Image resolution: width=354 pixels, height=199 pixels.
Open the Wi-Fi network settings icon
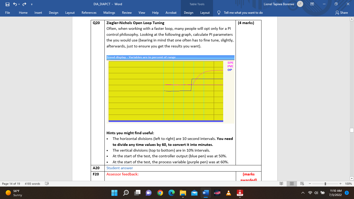coord(310,193)
